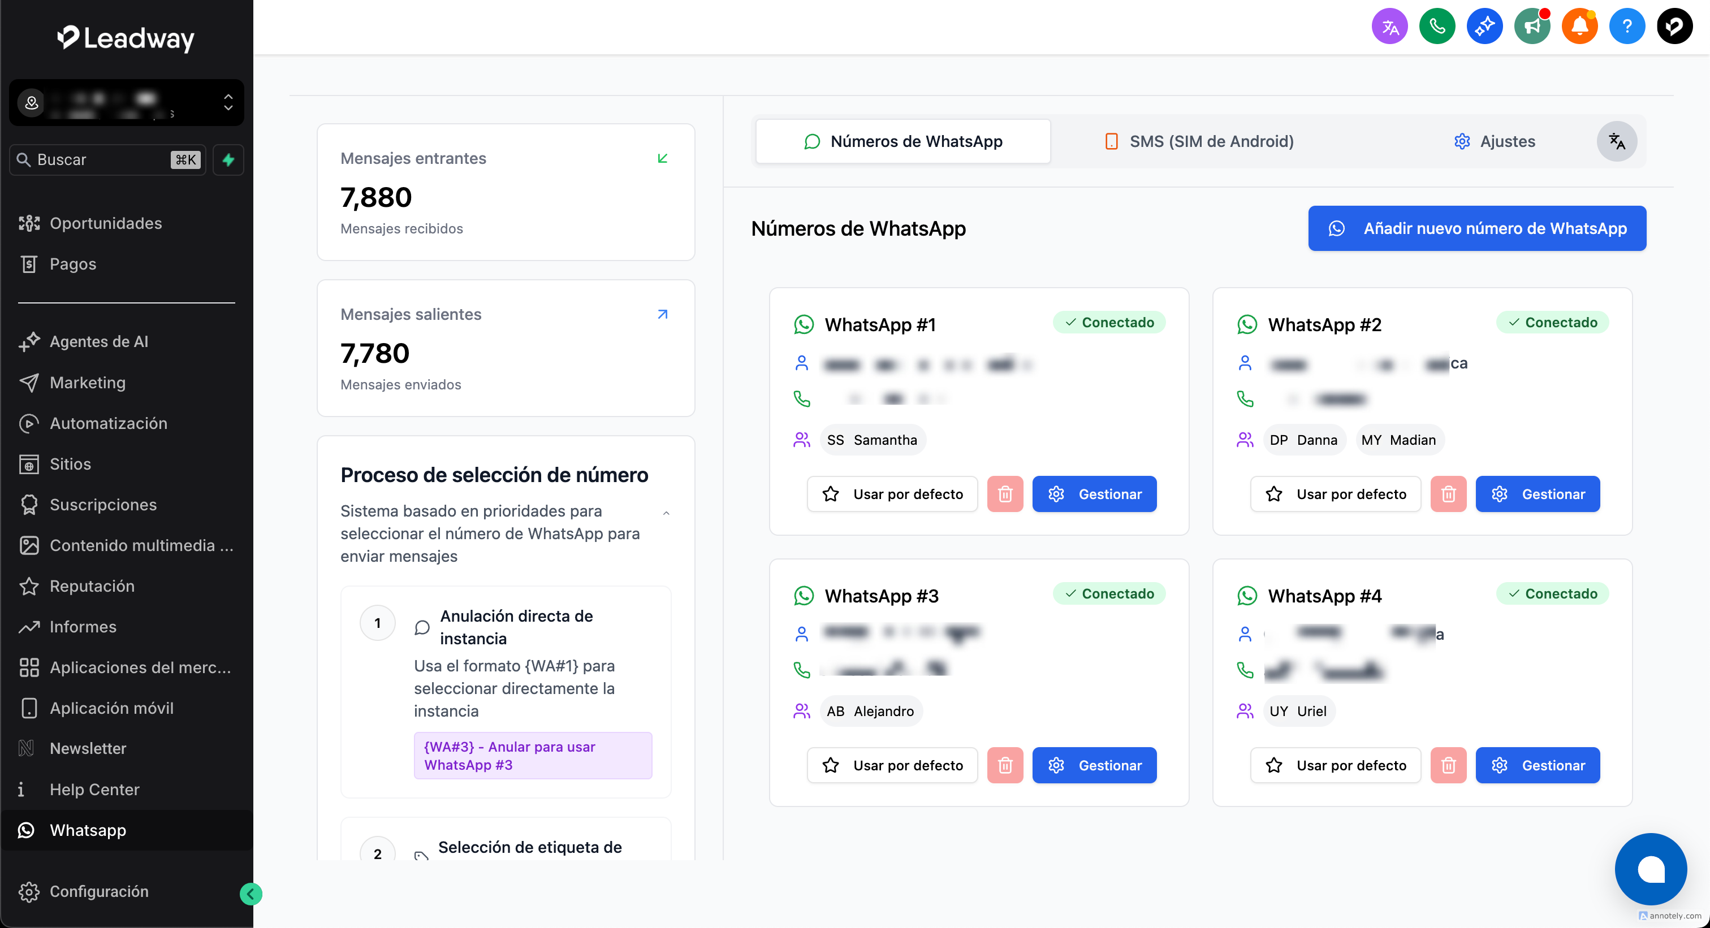
Task: Open the blue chat bubble widget
Action: tap(1650, 869)
